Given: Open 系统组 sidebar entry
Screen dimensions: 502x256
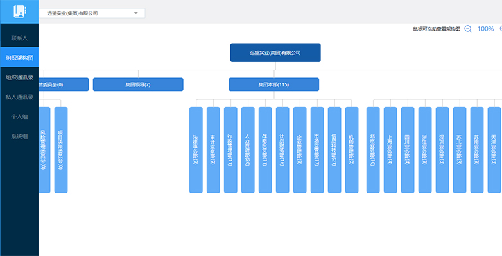Looking at the screenshot, I should point(19,136).
